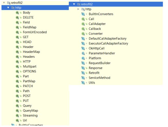Viewport: 168px width, 127px height.
Task: Click the annotation icon beside FormUrlEncoded
Action: click(17, 32)
